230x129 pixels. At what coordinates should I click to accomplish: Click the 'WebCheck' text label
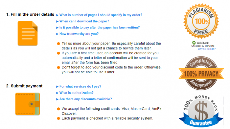coord(203,43)
